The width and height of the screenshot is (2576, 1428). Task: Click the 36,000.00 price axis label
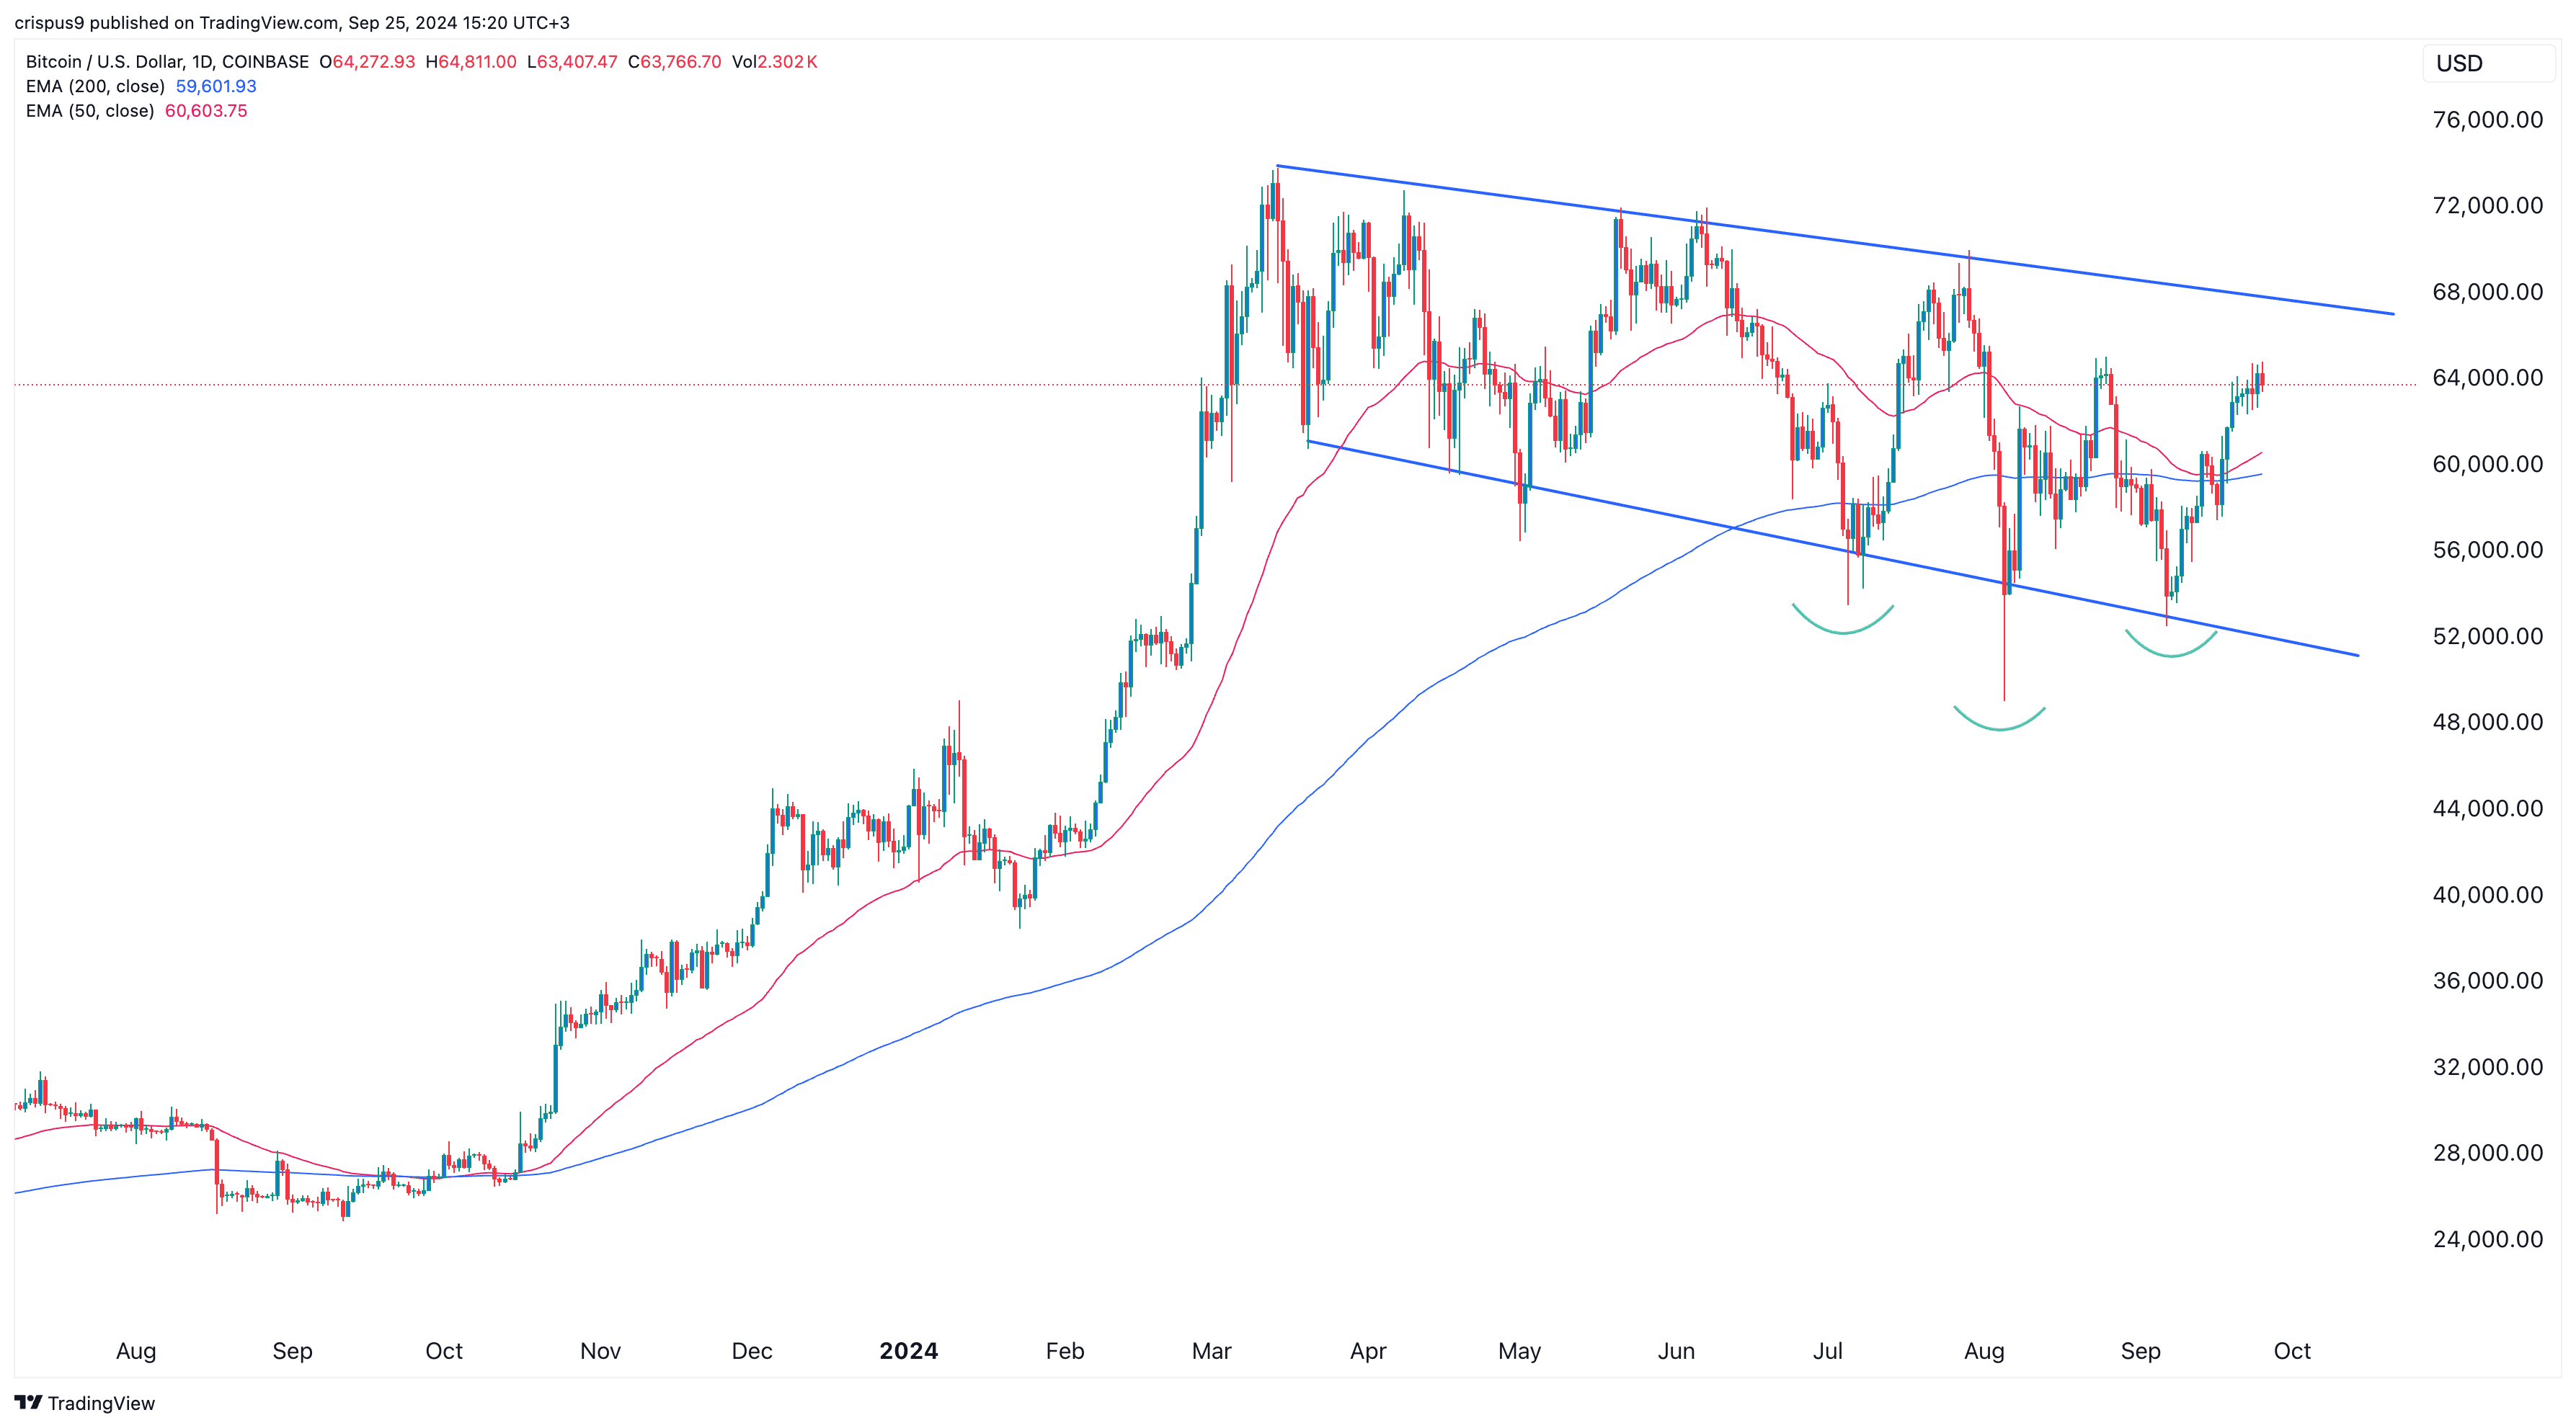coord(2487,981)
